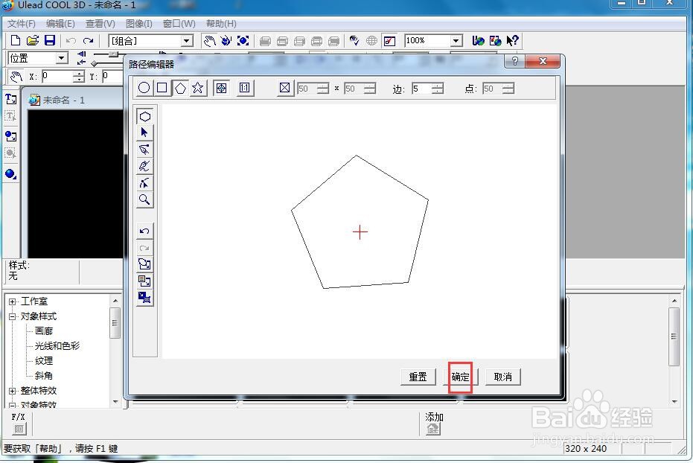Select the node adjust tool
Image resolution: width=693 pixels, height=463 pixels.
pos(144,183)
